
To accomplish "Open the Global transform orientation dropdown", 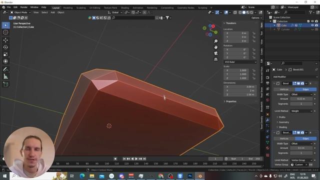I will 115,12.
